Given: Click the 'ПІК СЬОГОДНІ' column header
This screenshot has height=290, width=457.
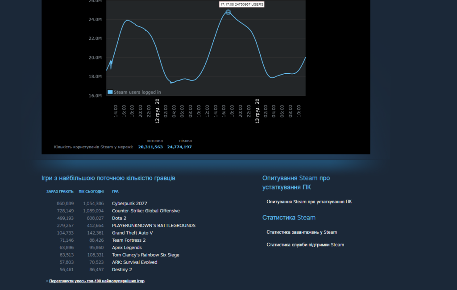Looking at the screenshot, I should (x=91, y=192).
